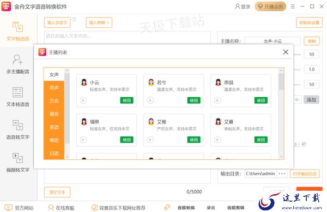Open the hamburger menu in title bar
Image resolution: width=327 pixels, height=212 pixels.
pos(293,7)
